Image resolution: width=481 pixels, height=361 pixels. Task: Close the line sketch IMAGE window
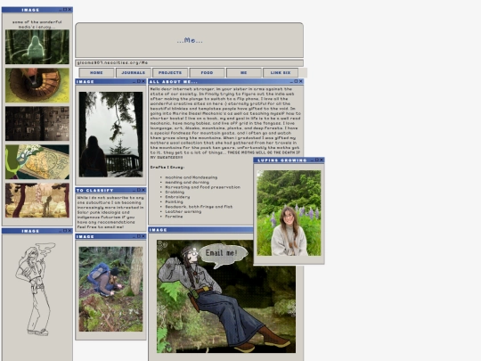click(69, 231)
